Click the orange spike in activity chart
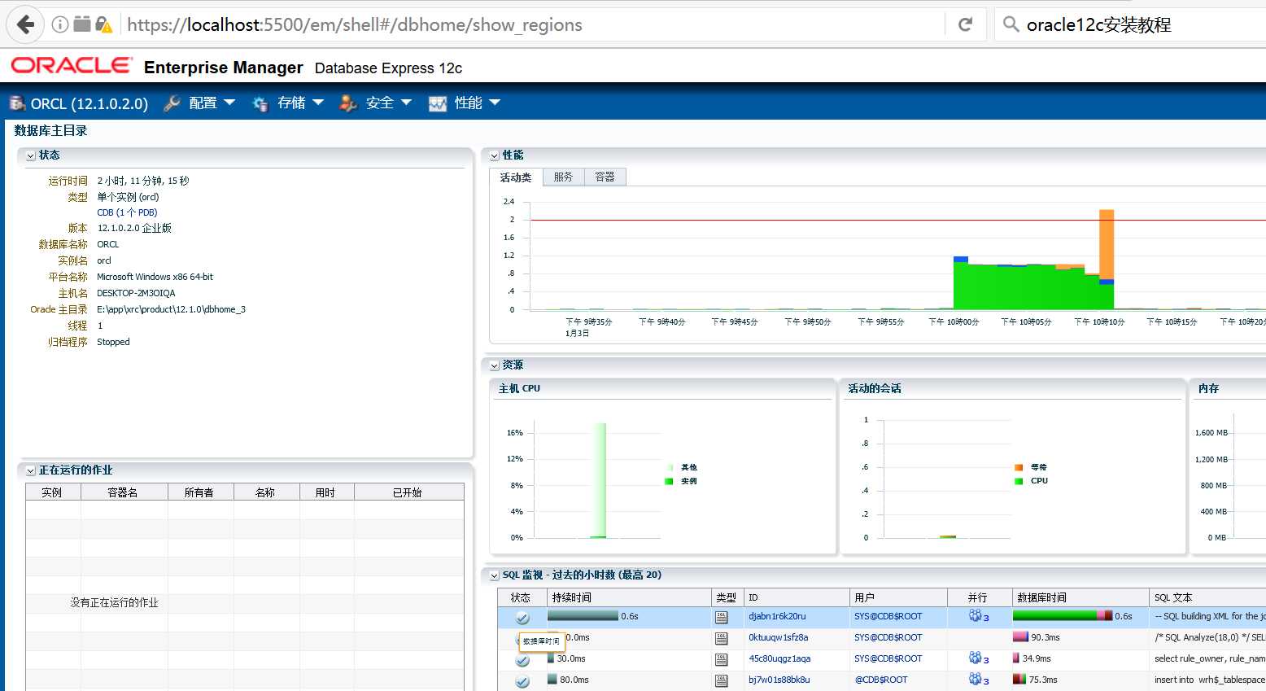1266x691 pixels. (x=1107, y=244)
